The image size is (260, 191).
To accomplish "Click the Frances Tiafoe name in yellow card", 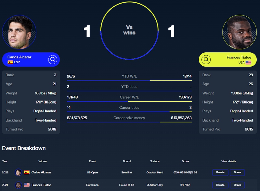I will pos(239,57).
